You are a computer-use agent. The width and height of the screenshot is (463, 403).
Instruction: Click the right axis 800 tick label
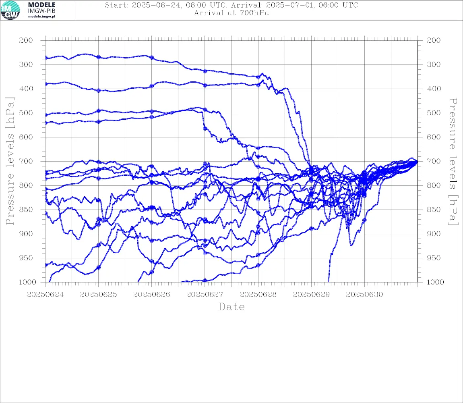[434, 185]
